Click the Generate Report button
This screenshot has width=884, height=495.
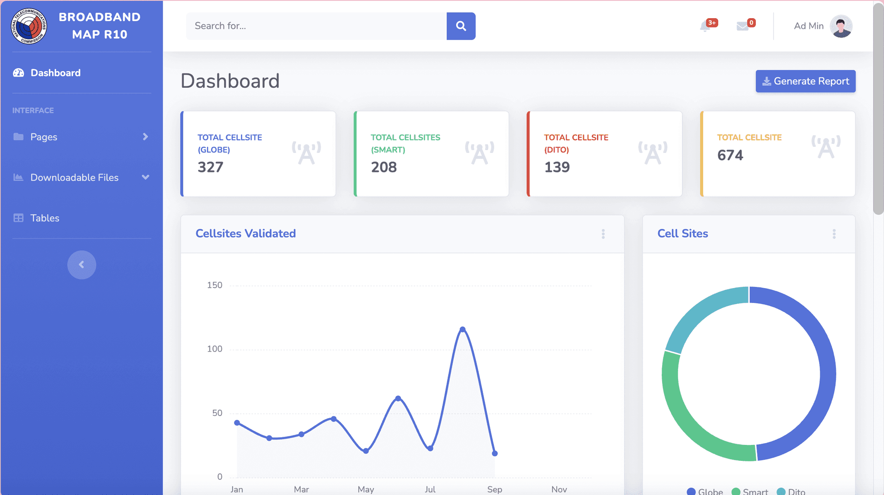805,81
